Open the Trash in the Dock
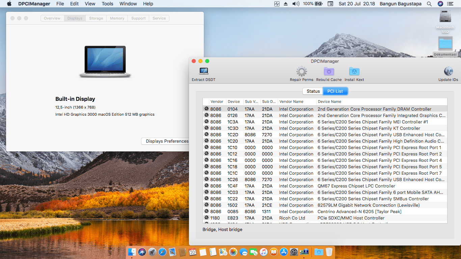The image size is (461, 259). (329, 252)
